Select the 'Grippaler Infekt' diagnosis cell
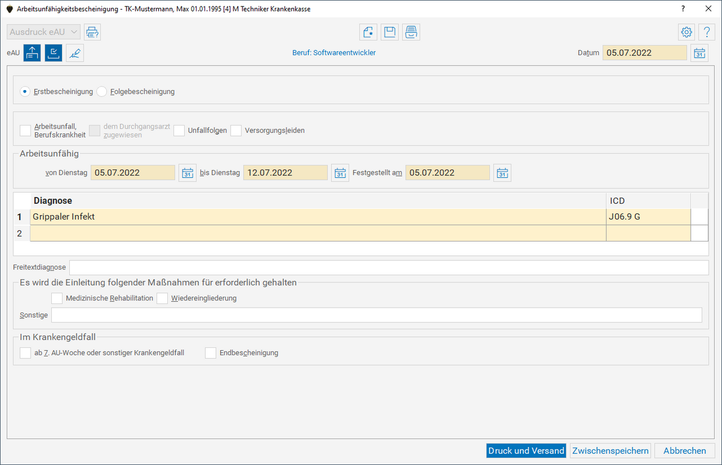Screen dimensions: 722x465 click(318, 216)
